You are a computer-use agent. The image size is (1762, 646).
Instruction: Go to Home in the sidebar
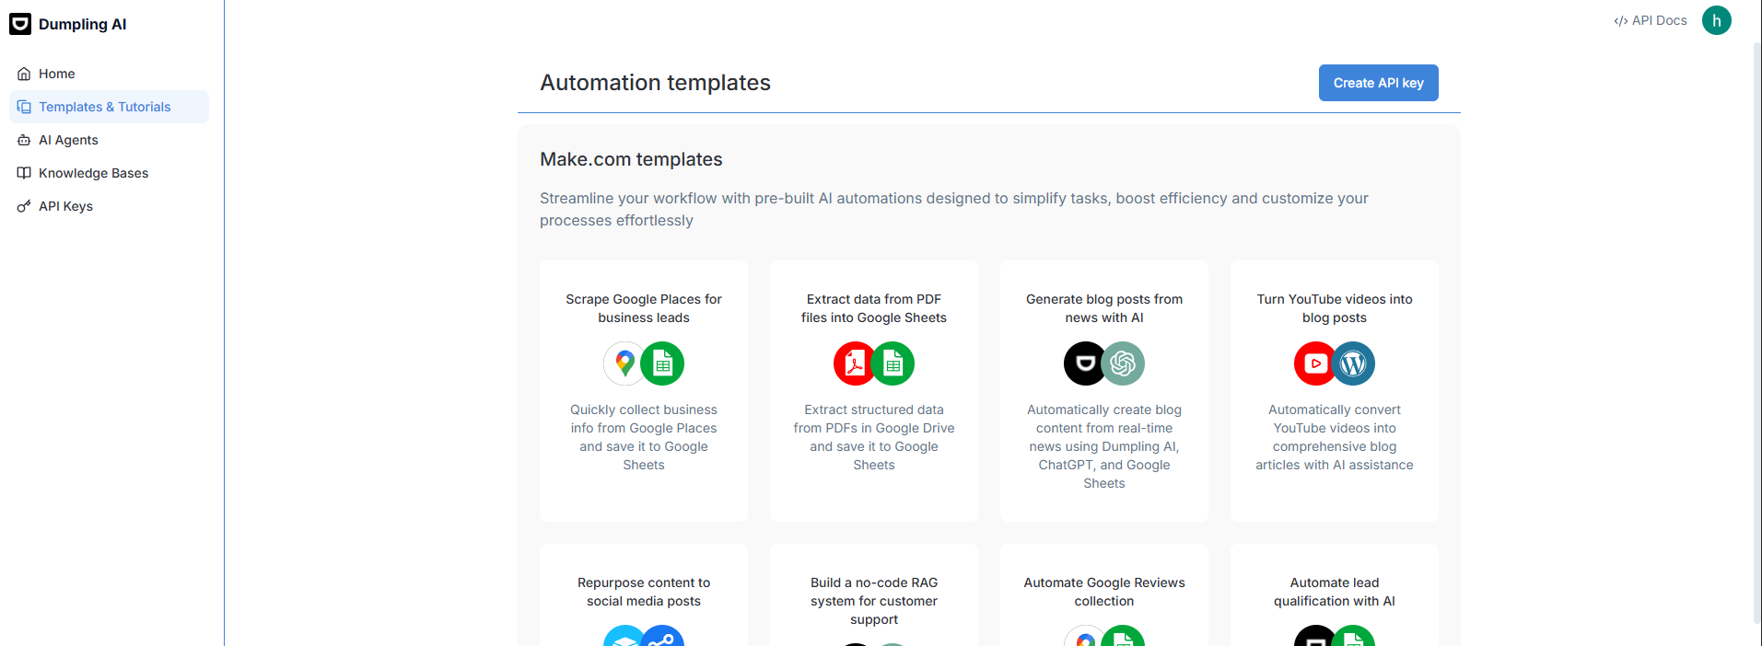109,74
